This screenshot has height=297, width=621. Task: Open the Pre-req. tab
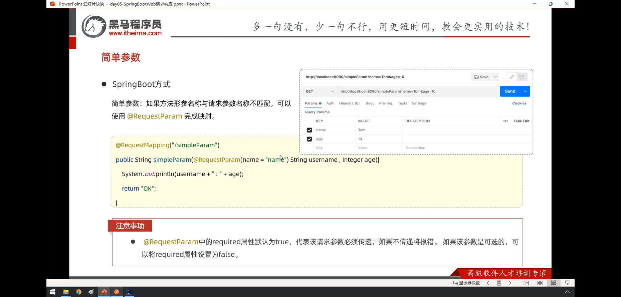point(386,103)
